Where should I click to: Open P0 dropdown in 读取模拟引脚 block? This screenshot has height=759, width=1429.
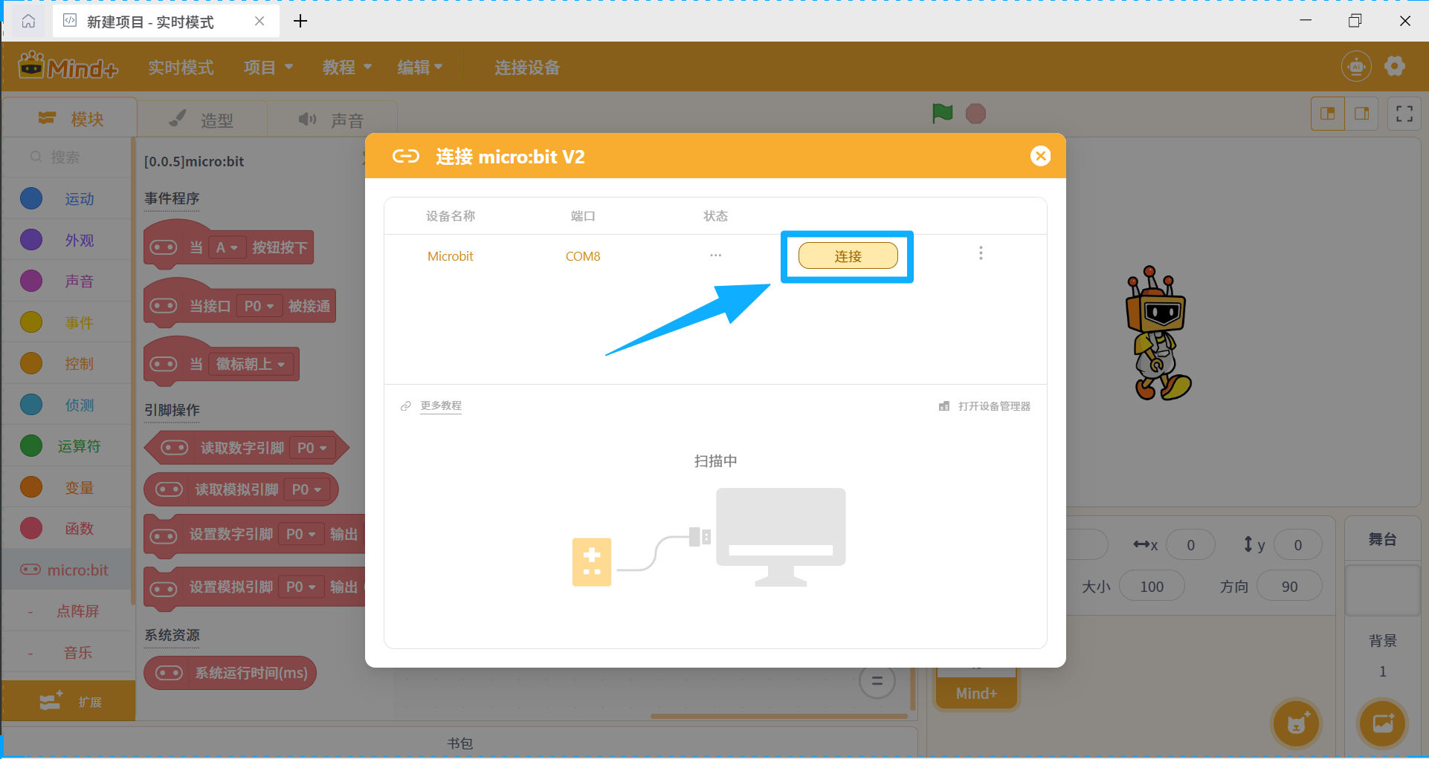tap(306, 489)
